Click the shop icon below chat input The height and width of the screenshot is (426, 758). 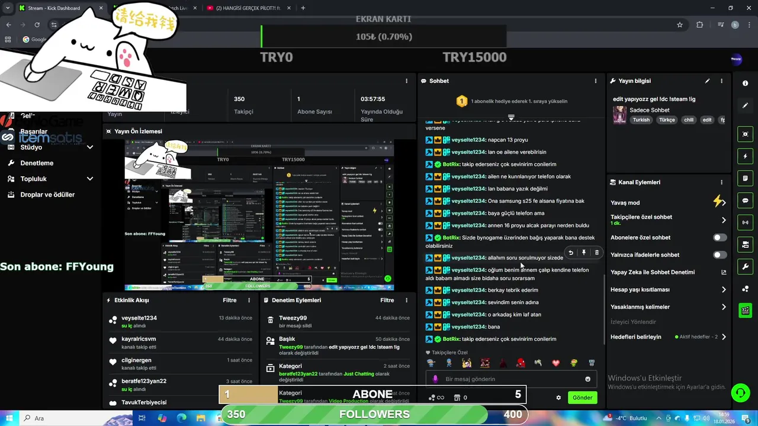coord(457,398)
